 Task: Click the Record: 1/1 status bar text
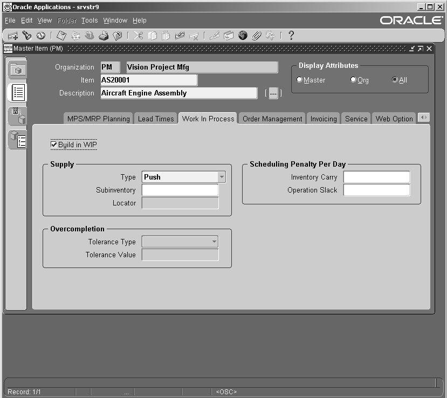pyautogui.click(x=24, y=392)
